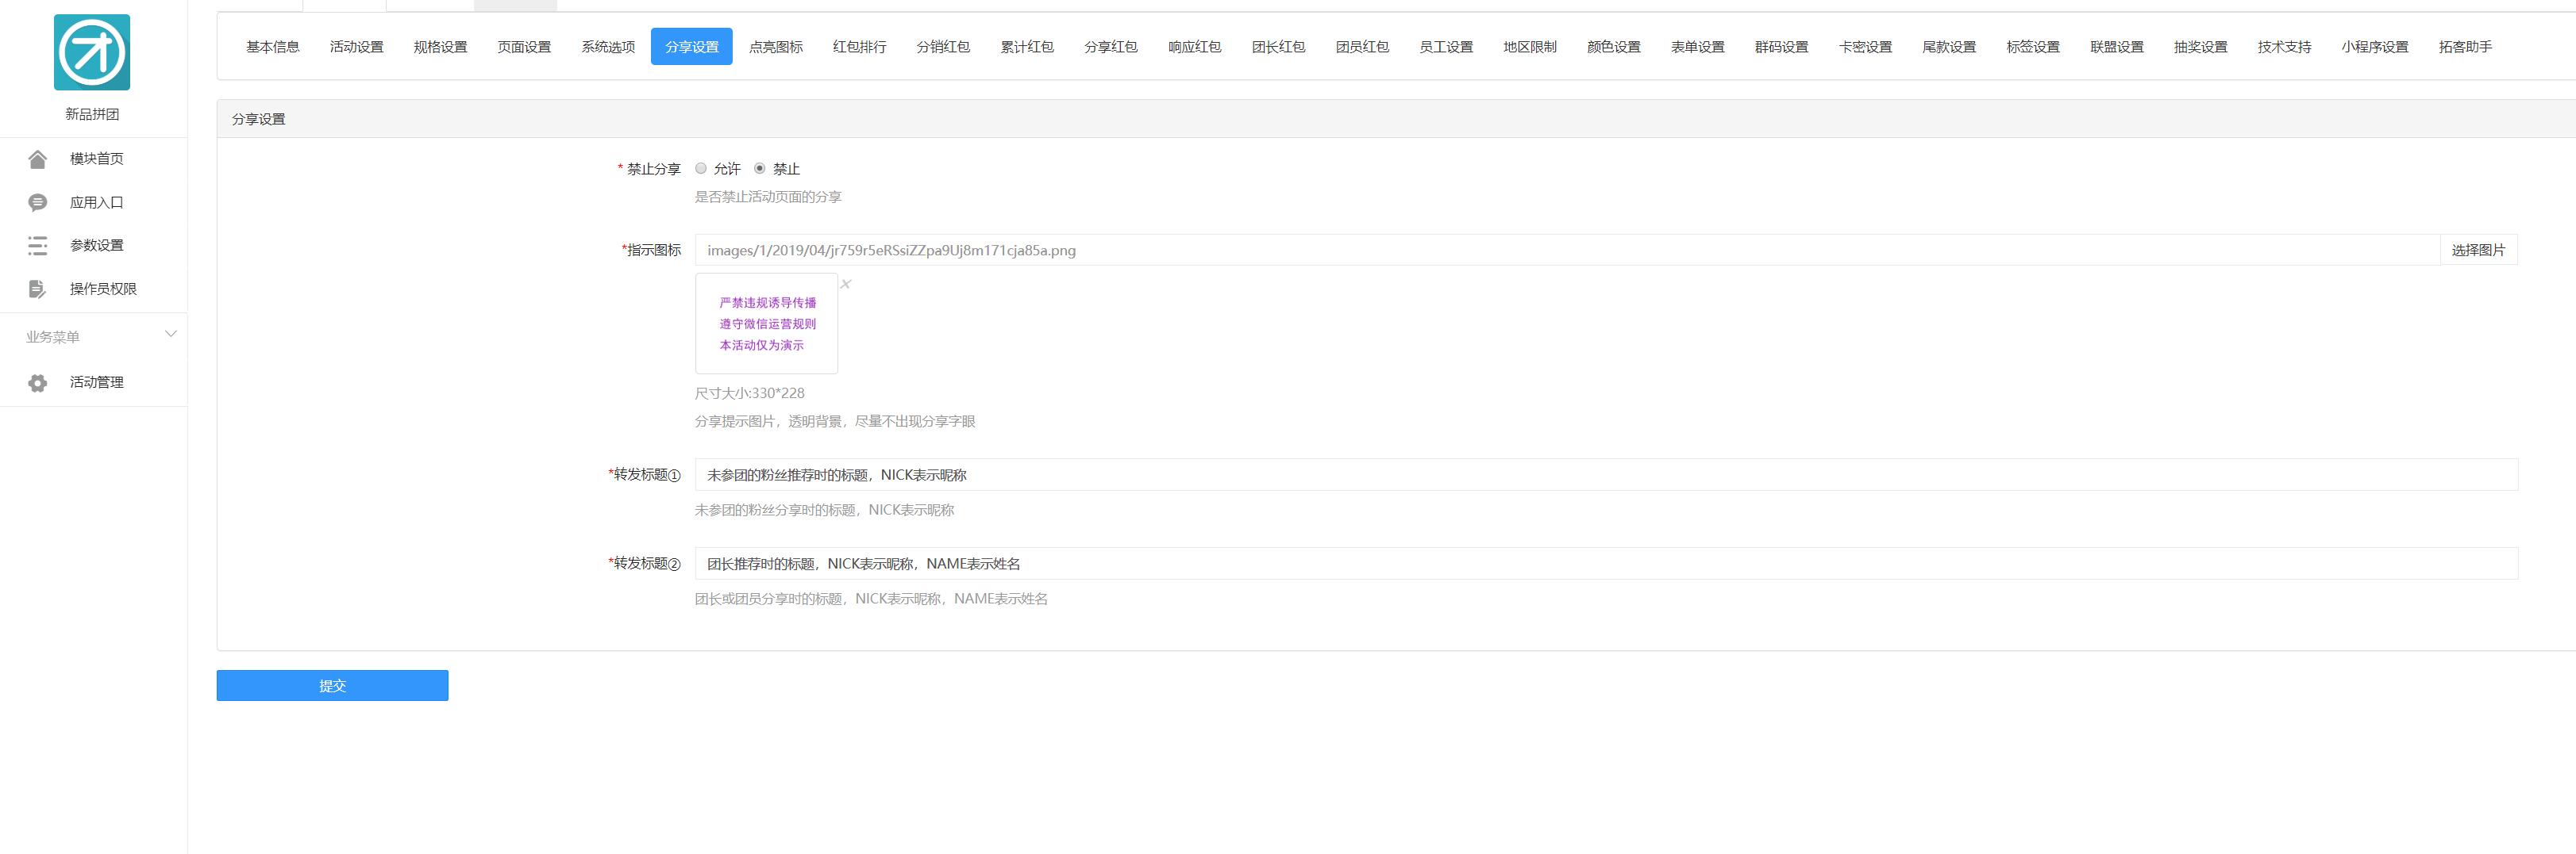The height and width of the screenshot is (854, 2576).
Task: Click the 转发标题① input field
Action: point(1606,476)
